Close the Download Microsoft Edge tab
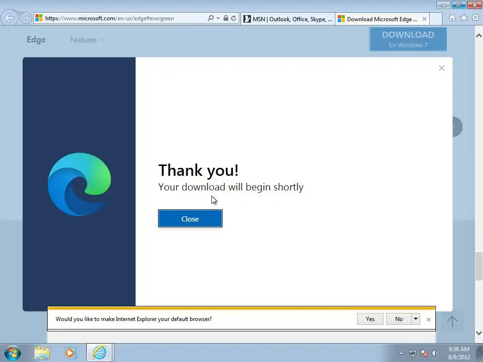Image resolution: width=483 pixels, height=362 pixels. (x=425, y=19)
